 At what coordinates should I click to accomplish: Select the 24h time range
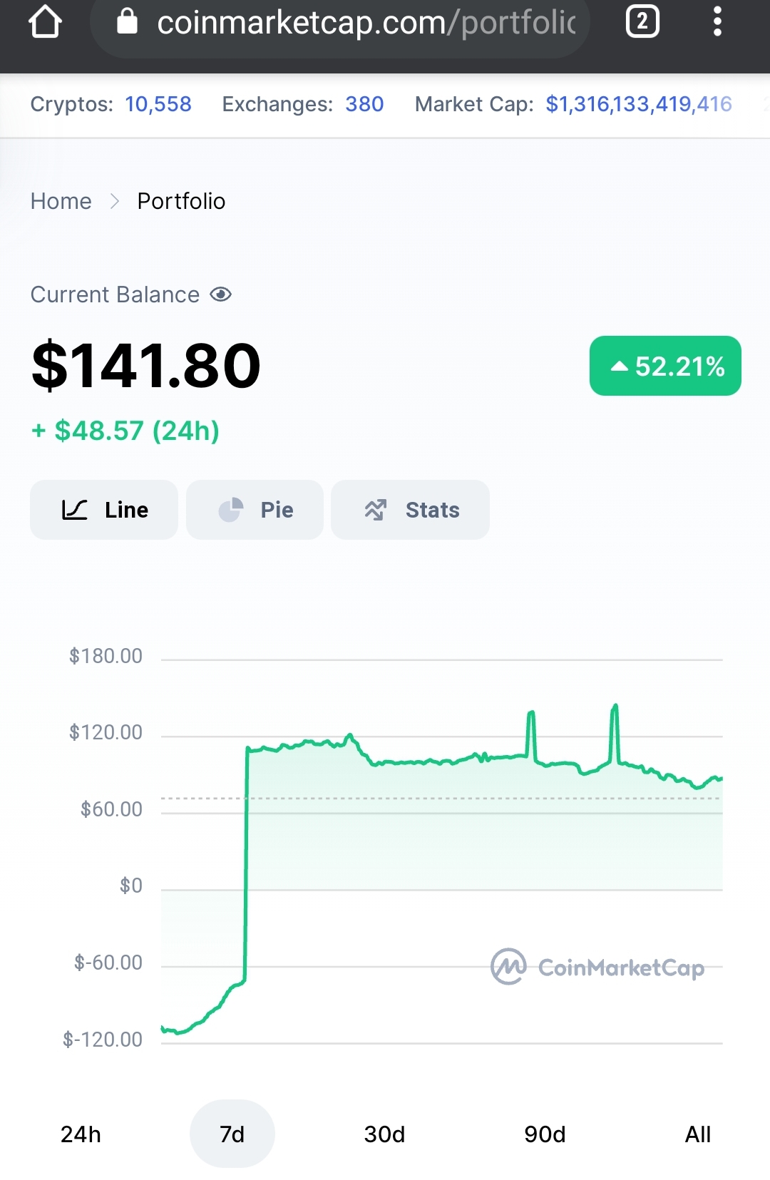coord(81,1134)
